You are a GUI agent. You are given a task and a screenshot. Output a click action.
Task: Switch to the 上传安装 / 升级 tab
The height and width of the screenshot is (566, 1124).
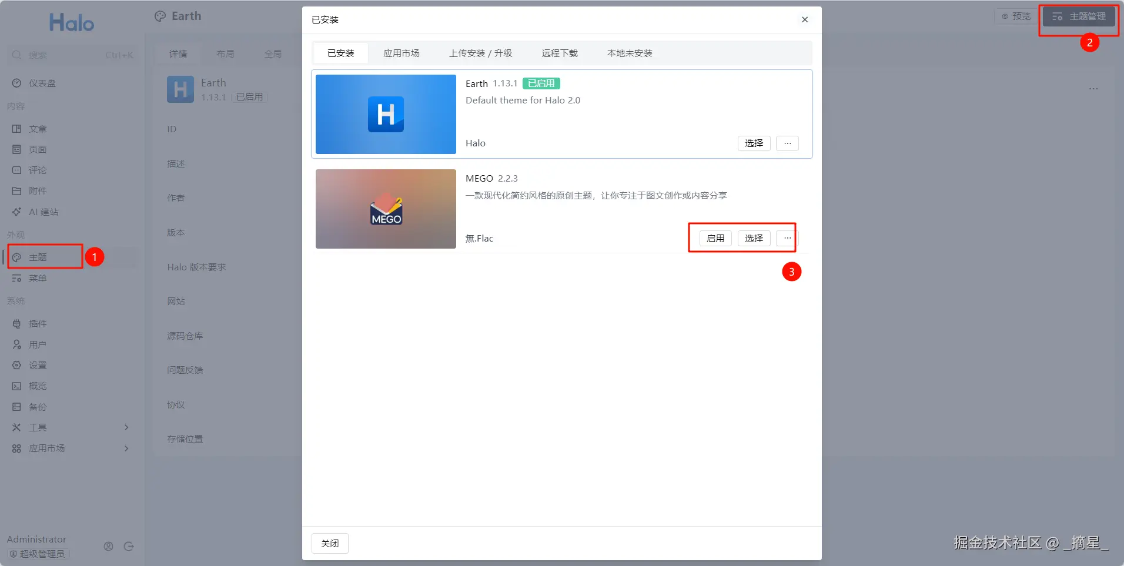pyautogui.click(x=481, y=53)
